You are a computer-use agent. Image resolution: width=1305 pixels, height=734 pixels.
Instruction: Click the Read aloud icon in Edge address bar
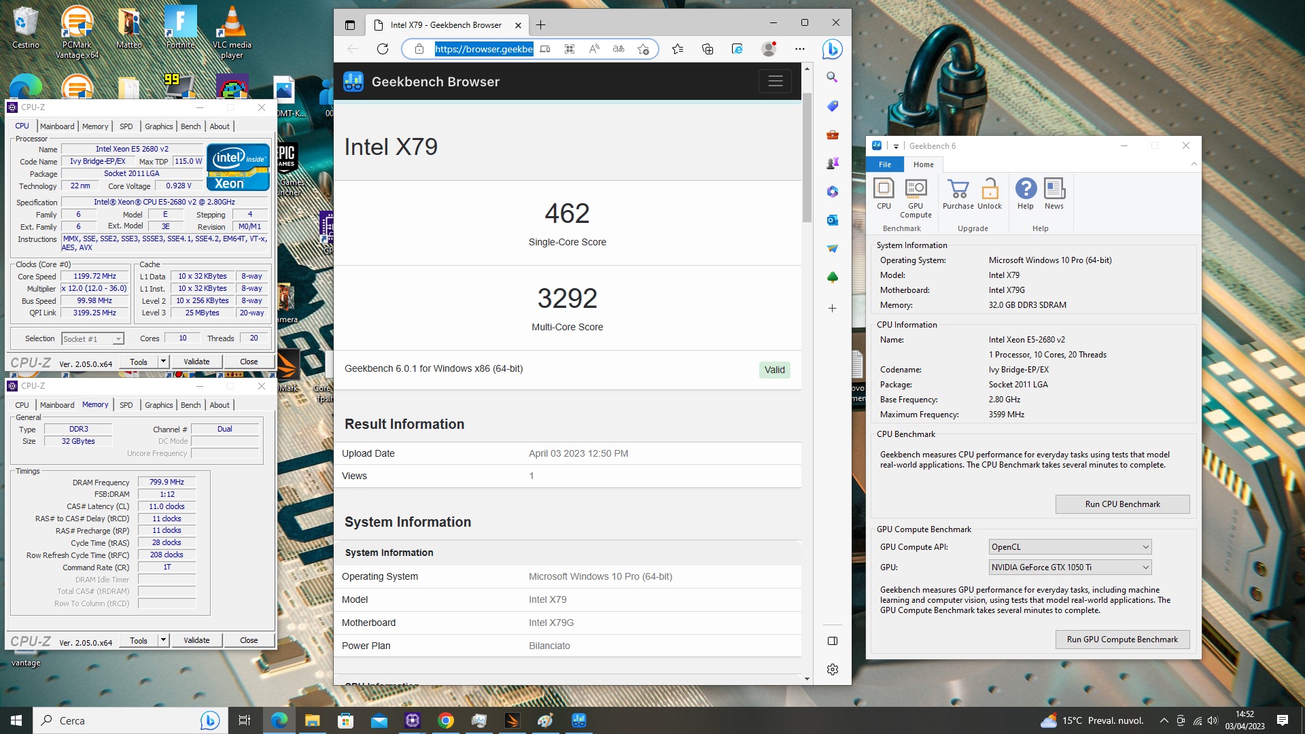tap(594, 49)
